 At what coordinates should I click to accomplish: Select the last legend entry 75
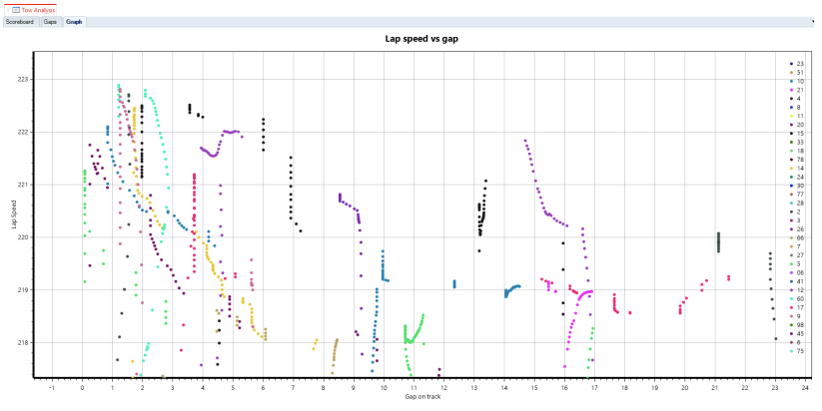click(797, 351)
